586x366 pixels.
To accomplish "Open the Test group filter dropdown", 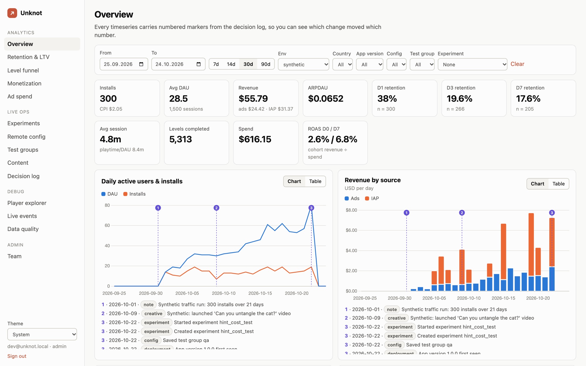I will point(422,64).
